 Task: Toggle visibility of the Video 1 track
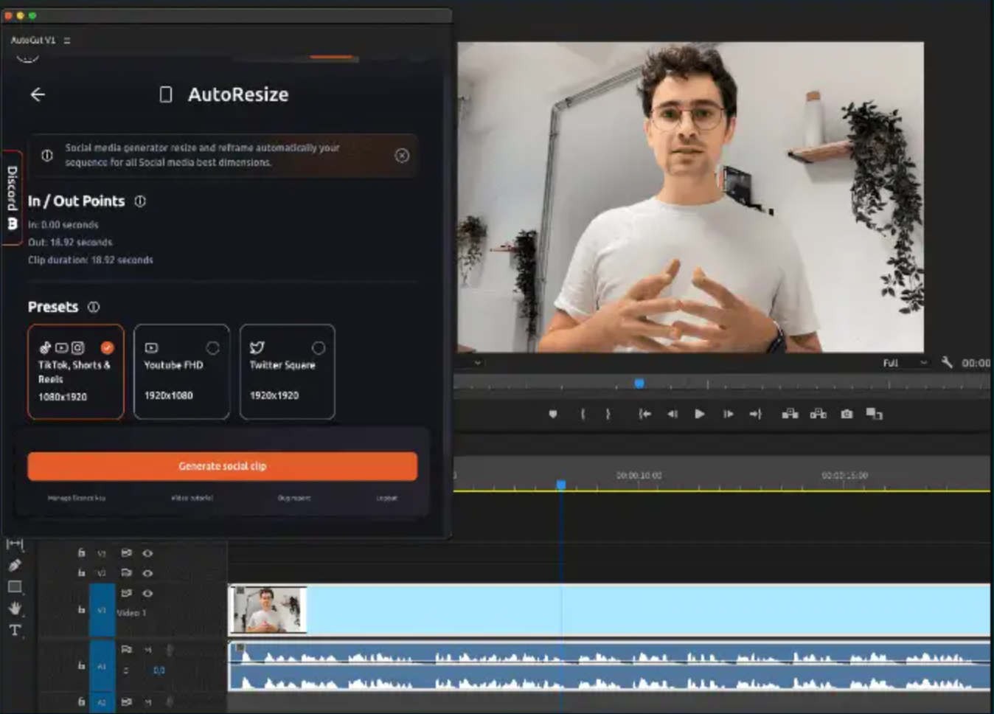pyautogui.click(x=147, y=594)
